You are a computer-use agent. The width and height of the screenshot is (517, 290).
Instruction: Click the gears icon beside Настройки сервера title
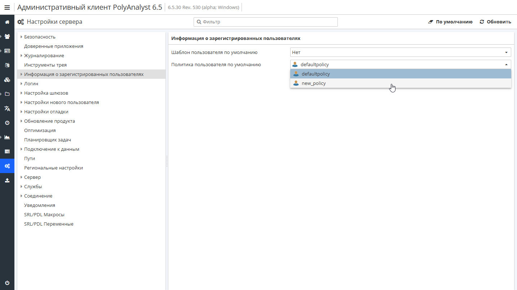21,22
